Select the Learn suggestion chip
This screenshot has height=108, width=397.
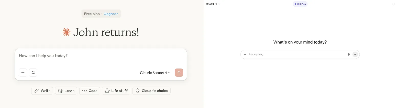66,91
